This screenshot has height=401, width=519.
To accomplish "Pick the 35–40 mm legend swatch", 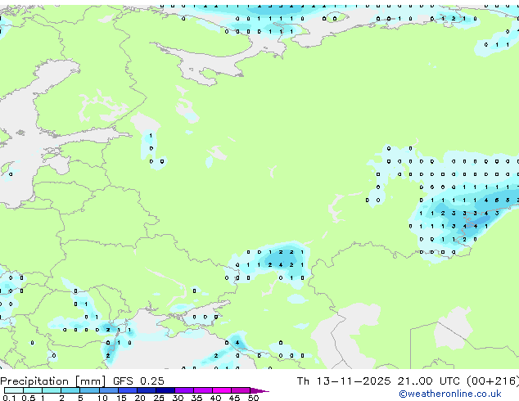I will [x=203, y=390].
